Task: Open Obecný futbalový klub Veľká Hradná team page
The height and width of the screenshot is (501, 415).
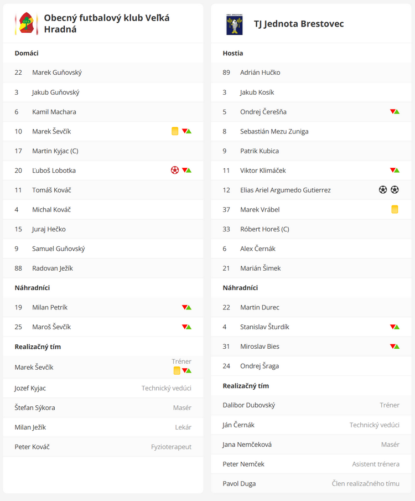Action: point(107,24)
